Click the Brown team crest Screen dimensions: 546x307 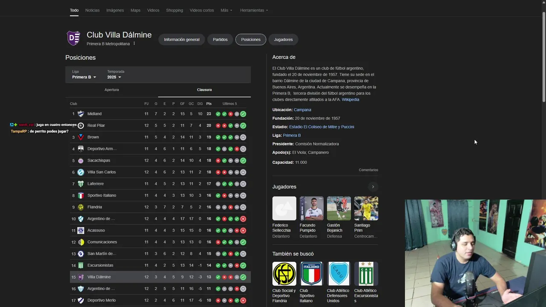pyautogui.click(x=81, y=137)
